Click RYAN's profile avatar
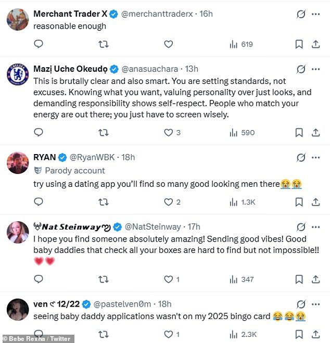The image size is (330, 343). click(x=17, y=163)
